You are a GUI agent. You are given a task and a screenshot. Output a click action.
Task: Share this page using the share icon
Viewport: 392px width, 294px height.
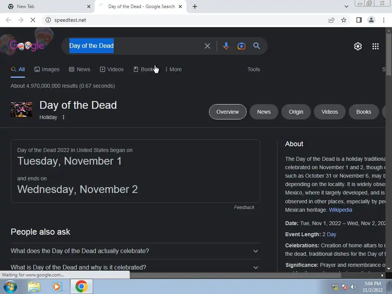click(332, 20)
